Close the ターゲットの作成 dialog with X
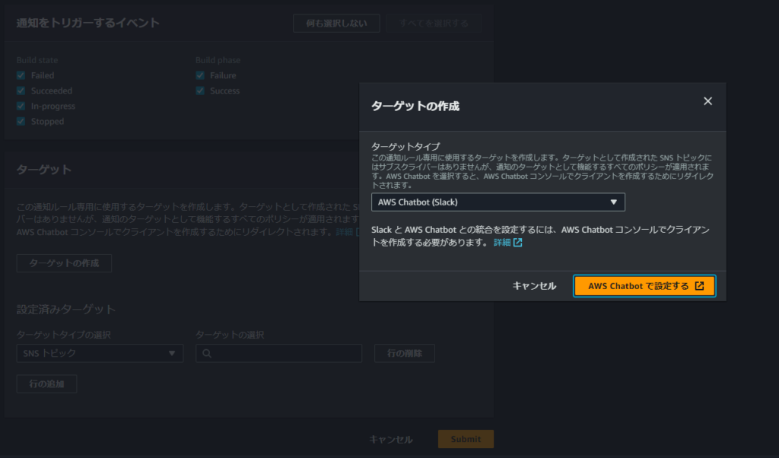The width and height of the screenshot is (779, 458). [707, 101]
